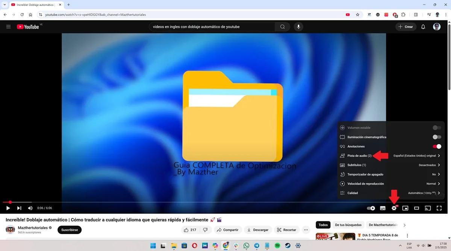The image size is (451, 251).
Task: Close the player settings gear menu
Action: click(394, 208)
